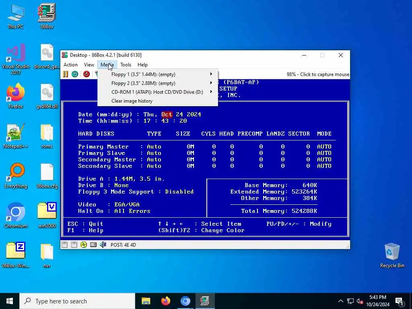Open the Tools menu

point(126,65)
